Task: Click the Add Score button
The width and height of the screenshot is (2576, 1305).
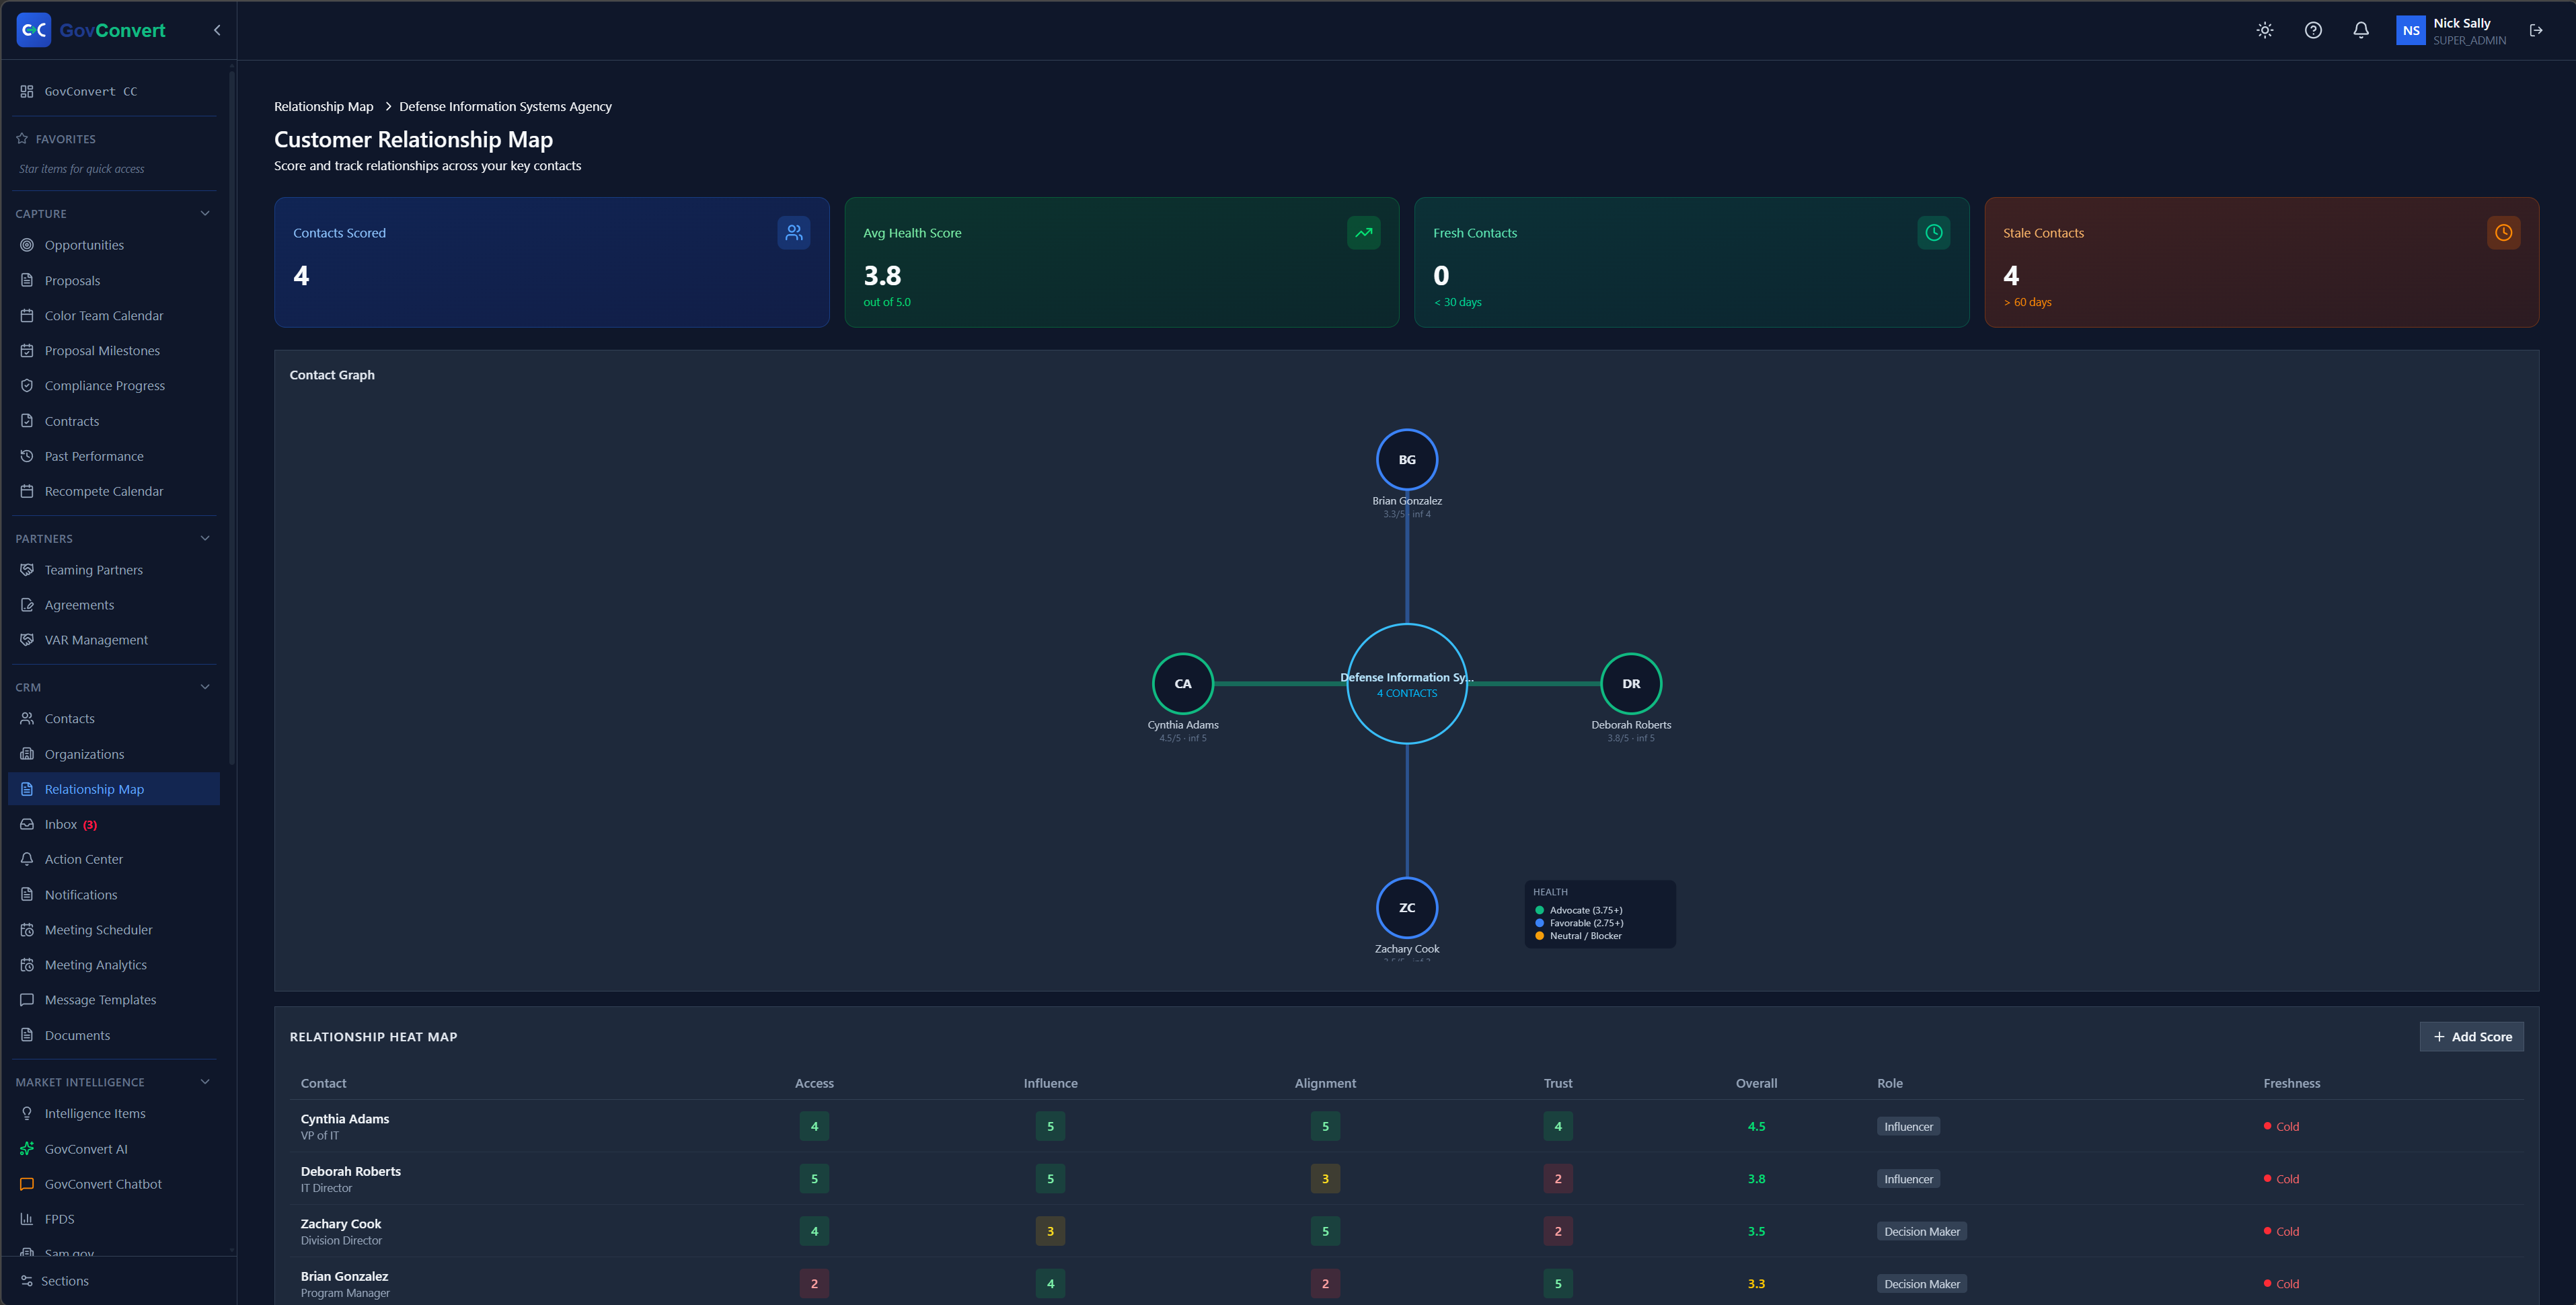Action: pyautogui.click(x=2472, y=1037)
